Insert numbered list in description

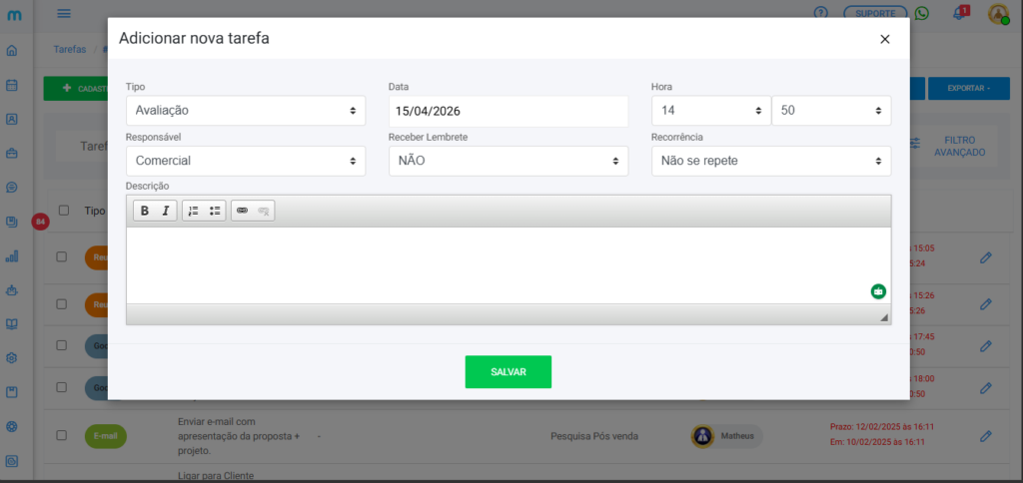(x=194, y=211)
